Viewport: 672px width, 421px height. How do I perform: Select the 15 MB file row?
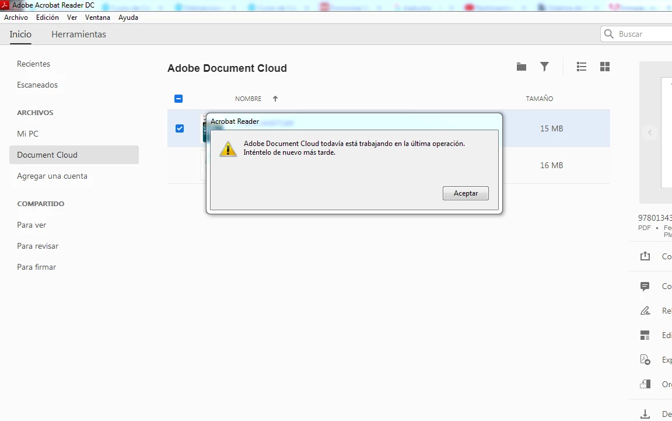(x=388, y=128)
